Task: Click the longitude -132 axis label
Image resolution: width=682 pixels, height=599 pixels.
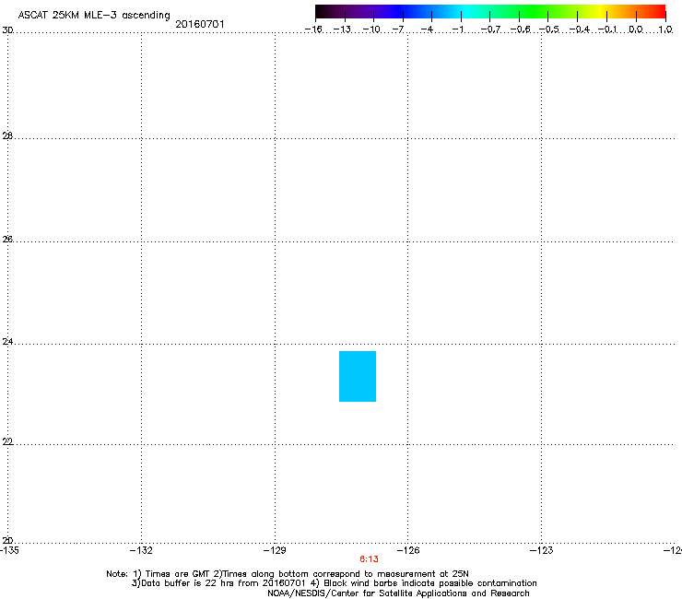Action: tap(141, 551)
